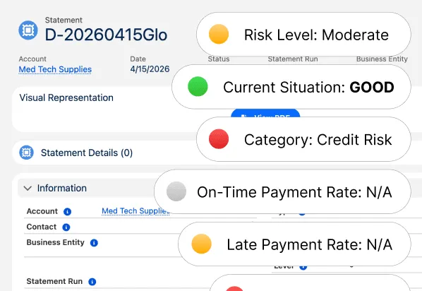Click the green dot beside Current Situation

click(x=198, y=86)
